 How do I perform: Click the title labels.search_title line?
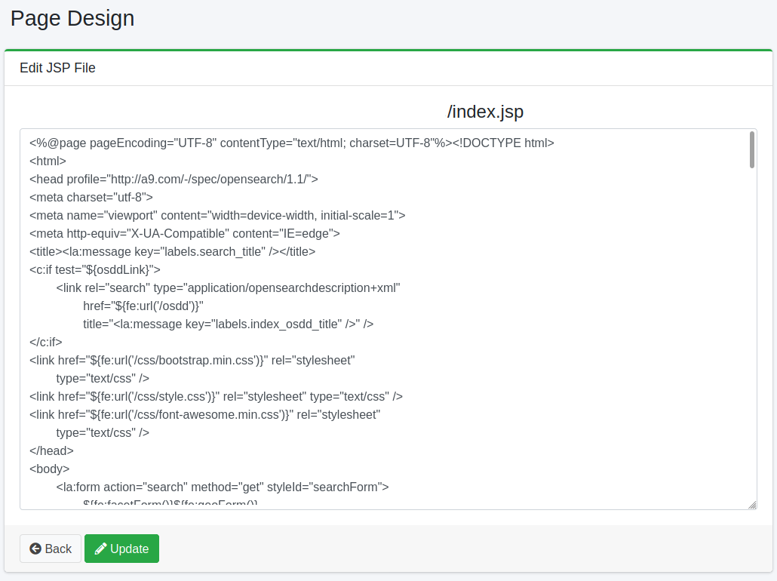click(x=172, y=251)
